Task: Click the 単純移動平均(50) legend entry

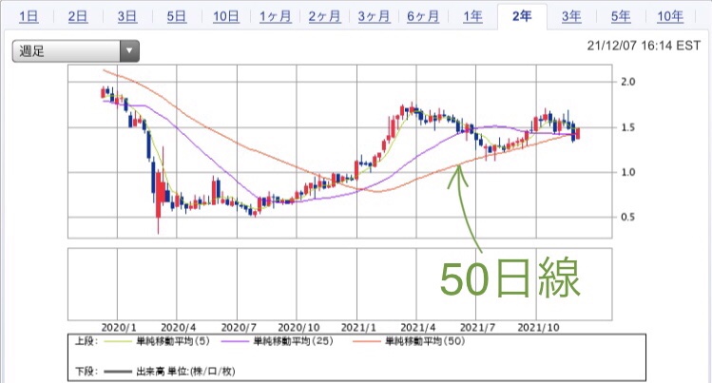Action: pyautogui.click(x=425, y=341)
